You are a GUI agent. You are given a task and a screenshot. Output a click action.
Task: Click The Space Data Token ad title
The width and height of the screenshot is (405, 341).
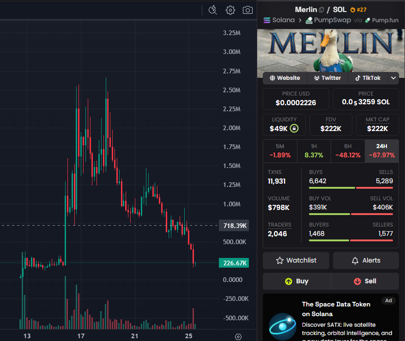tap(336, 309)
